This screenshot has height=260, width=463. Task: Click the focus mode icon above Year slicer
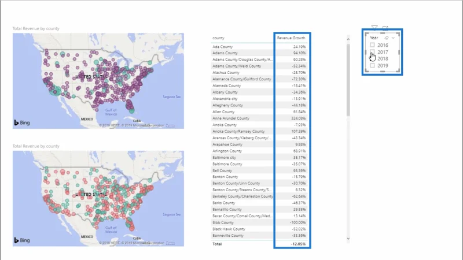click(385, 28)
